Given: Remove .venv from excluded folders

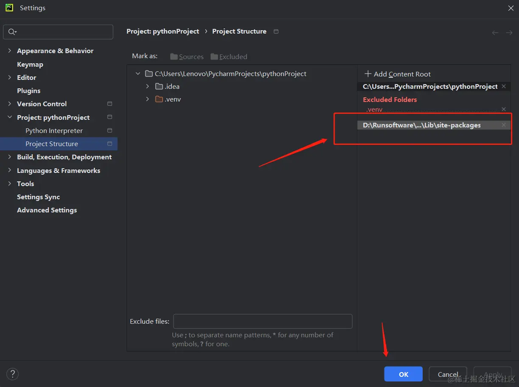Looking at the screenshot, I should [x=504, y=109].
